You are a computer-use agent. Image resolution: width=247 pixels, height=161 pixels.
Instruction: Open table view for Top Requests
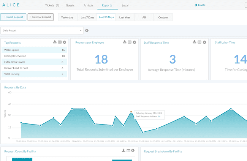[60, 42]
